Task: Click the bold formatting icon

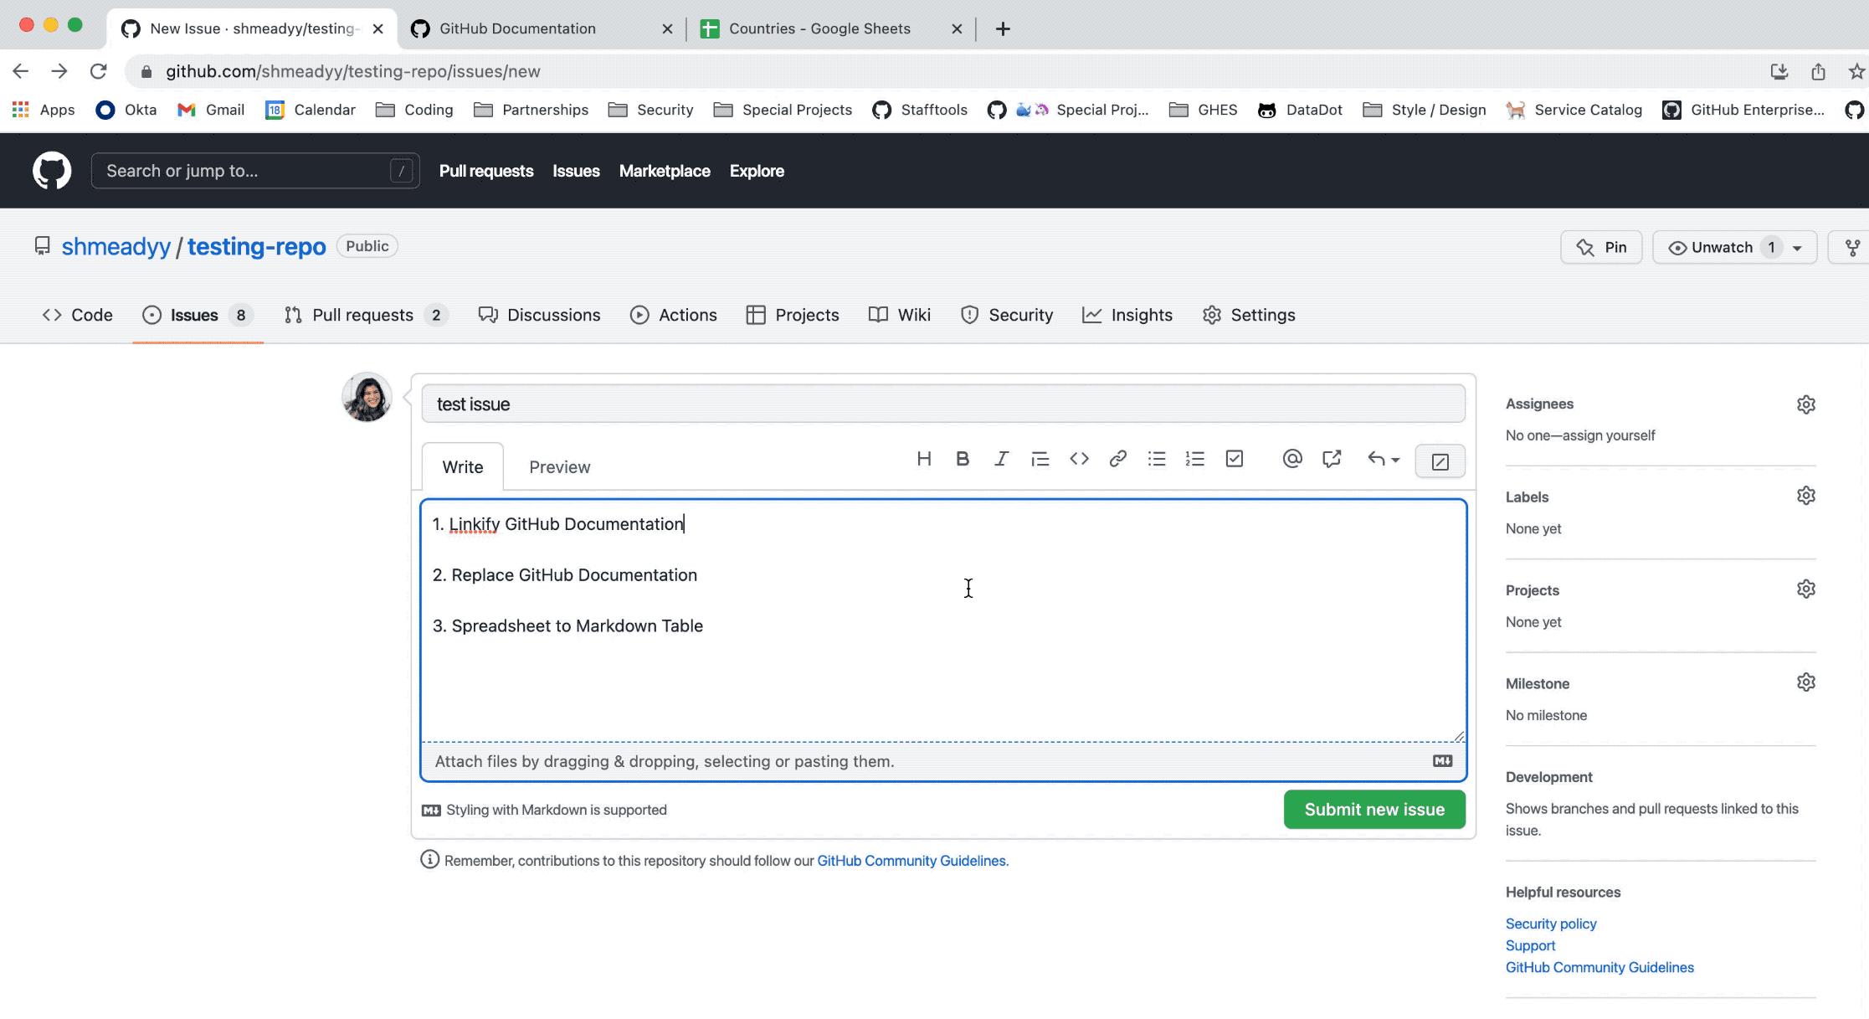Action: (962, 460)
